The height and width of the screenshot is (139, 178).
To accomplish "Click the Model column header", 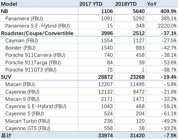I will pyautogui.click(x=9, y=4).
